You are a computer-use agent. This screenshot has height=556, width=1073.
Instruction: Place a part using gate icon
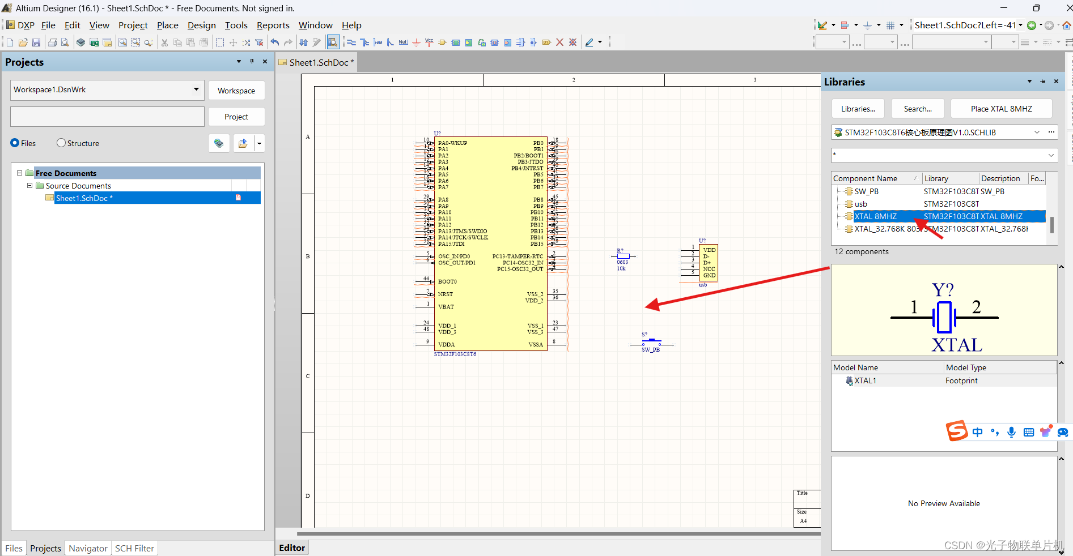442,42
